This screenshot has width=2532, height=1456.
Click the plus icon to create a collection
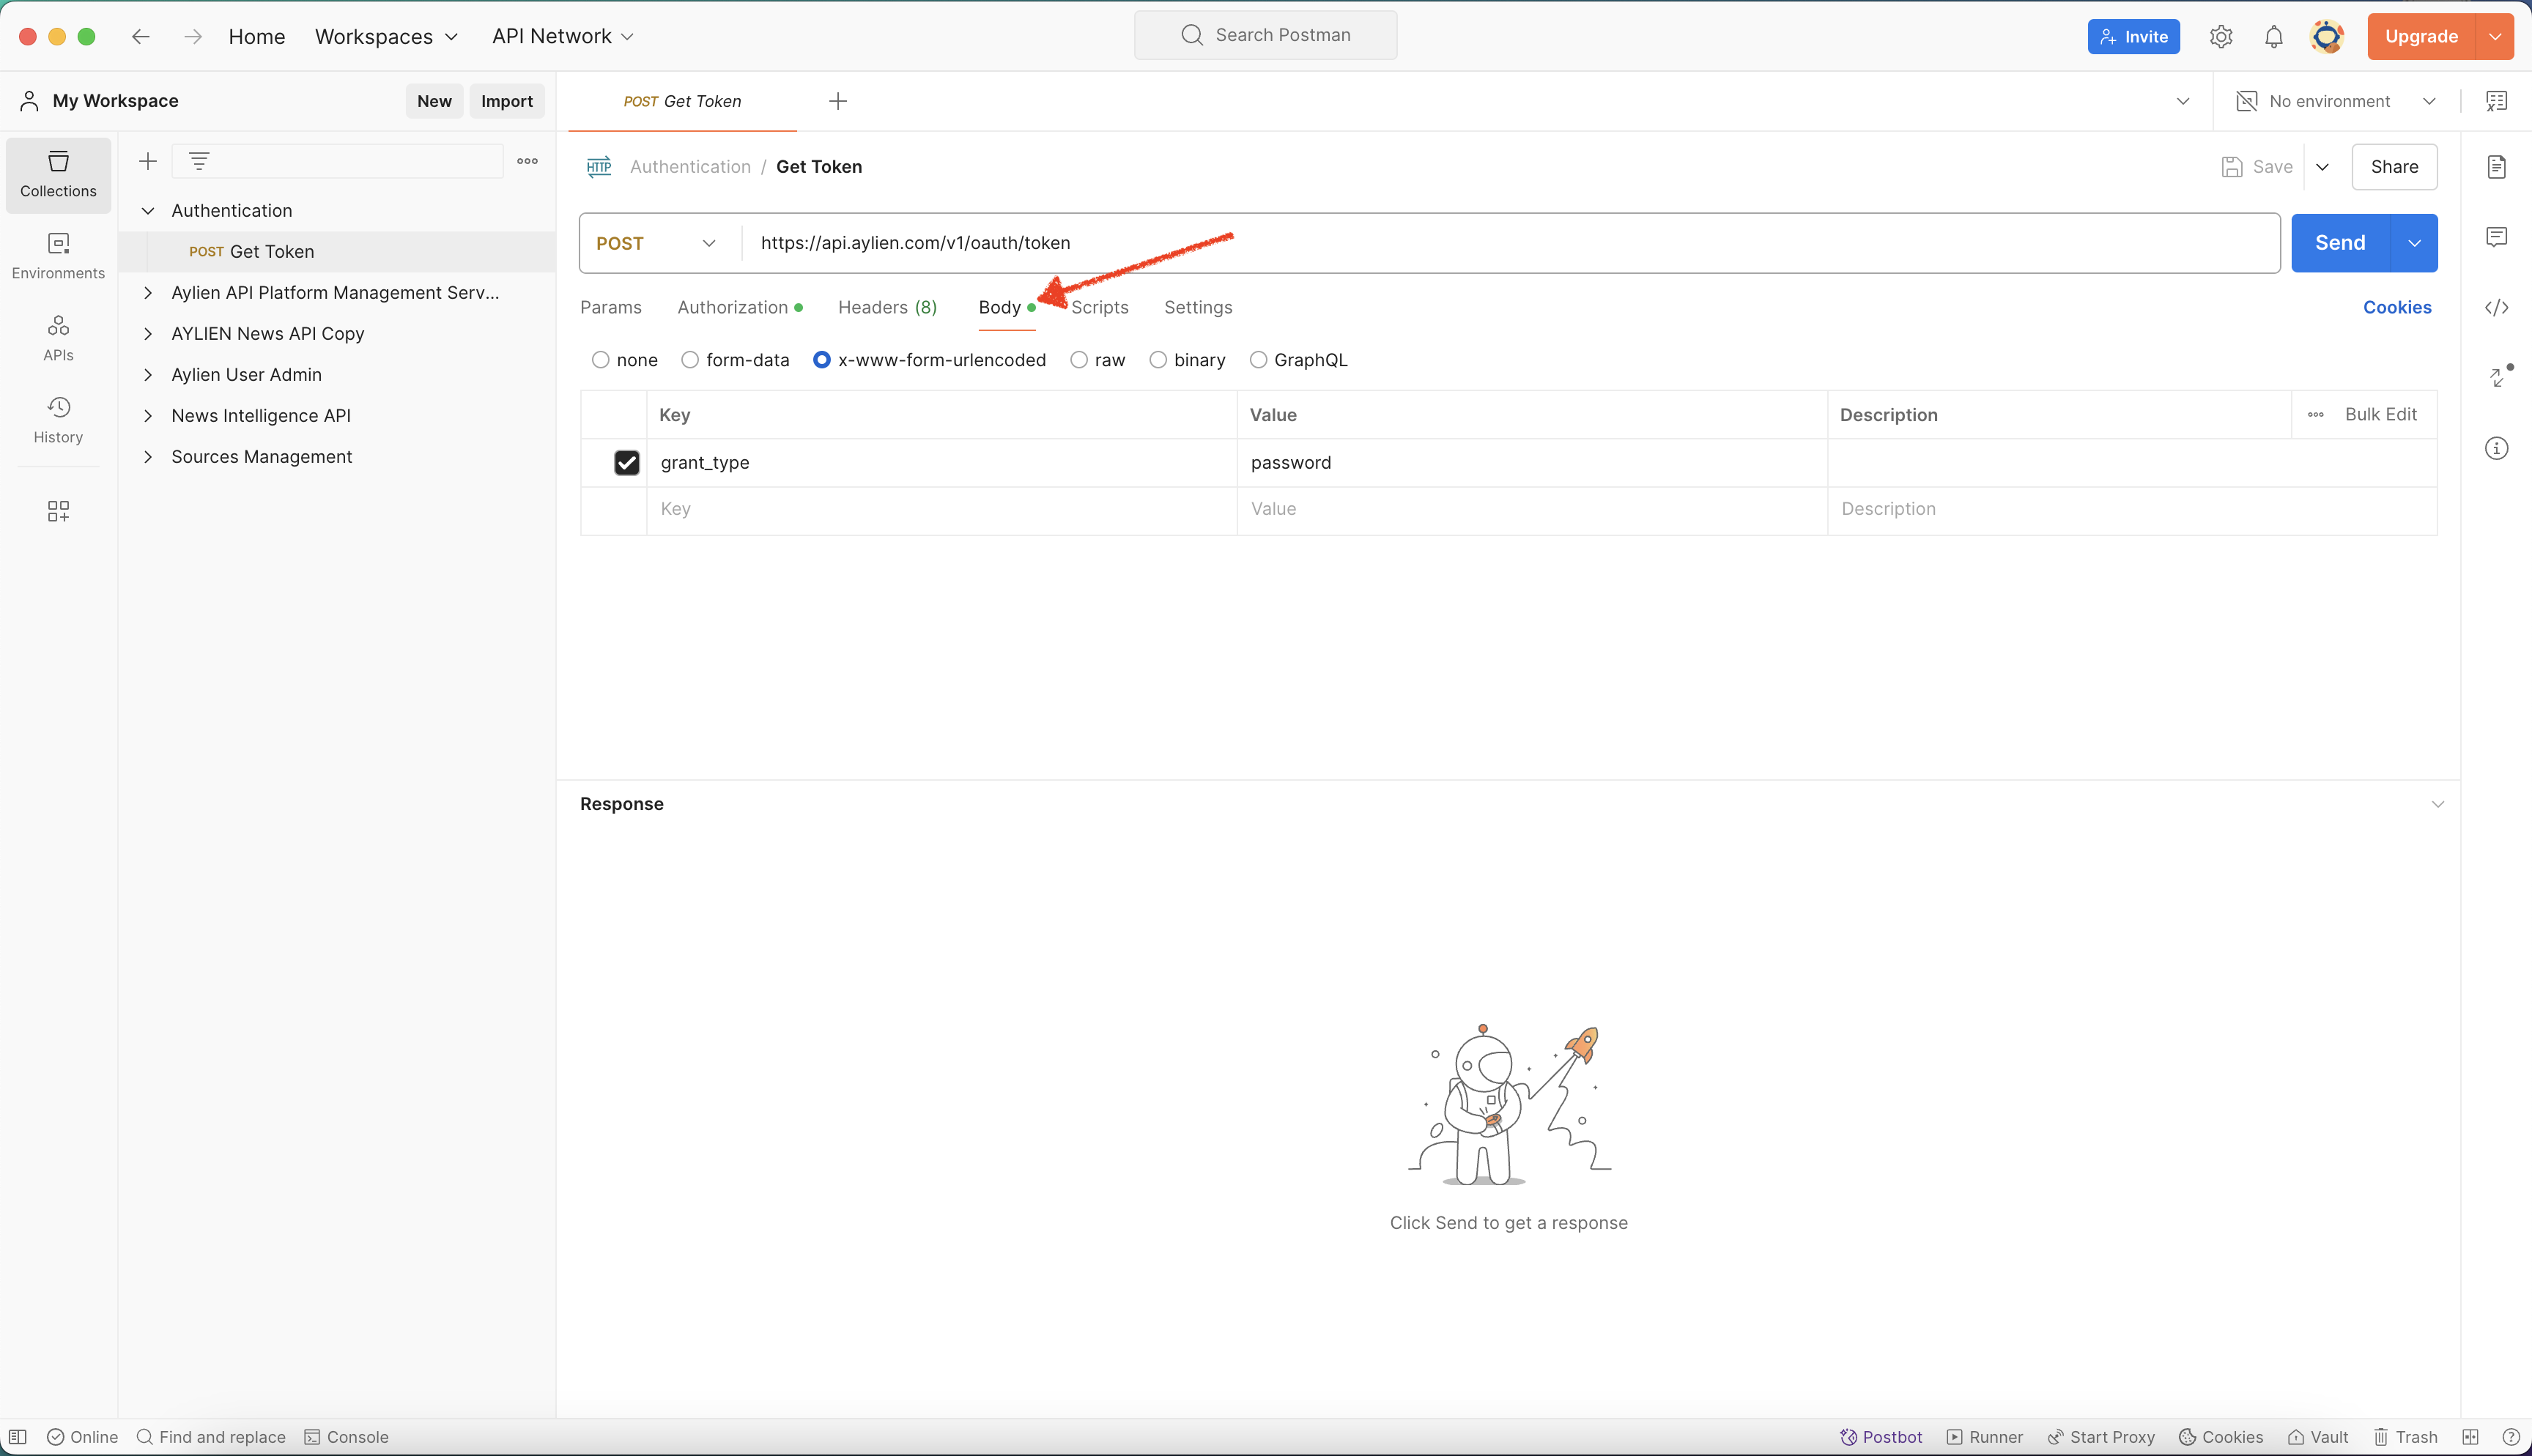[x=148, y=161]
